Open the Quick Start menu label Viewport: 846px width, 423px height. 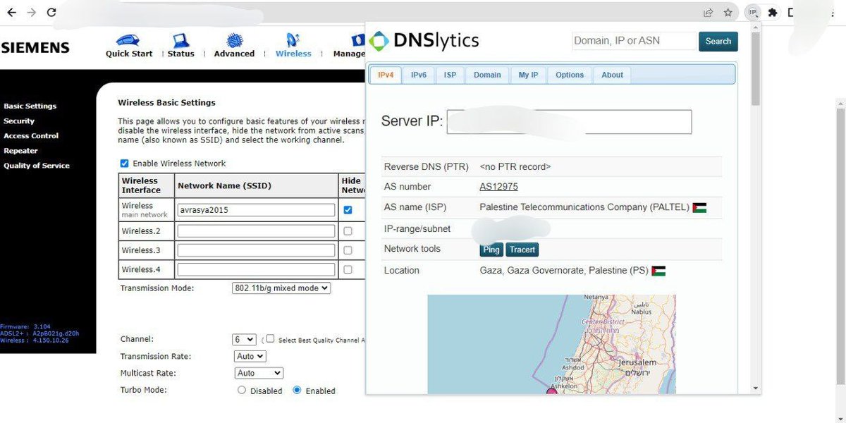coord(129,54)
